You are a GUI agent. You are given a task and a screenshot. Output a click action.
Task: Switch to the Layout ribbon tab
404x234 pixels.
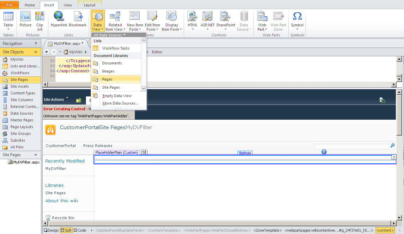89,5
